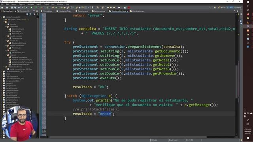Click the Save toolbar icon
The image size is (253, 142).
pos(12,7)
